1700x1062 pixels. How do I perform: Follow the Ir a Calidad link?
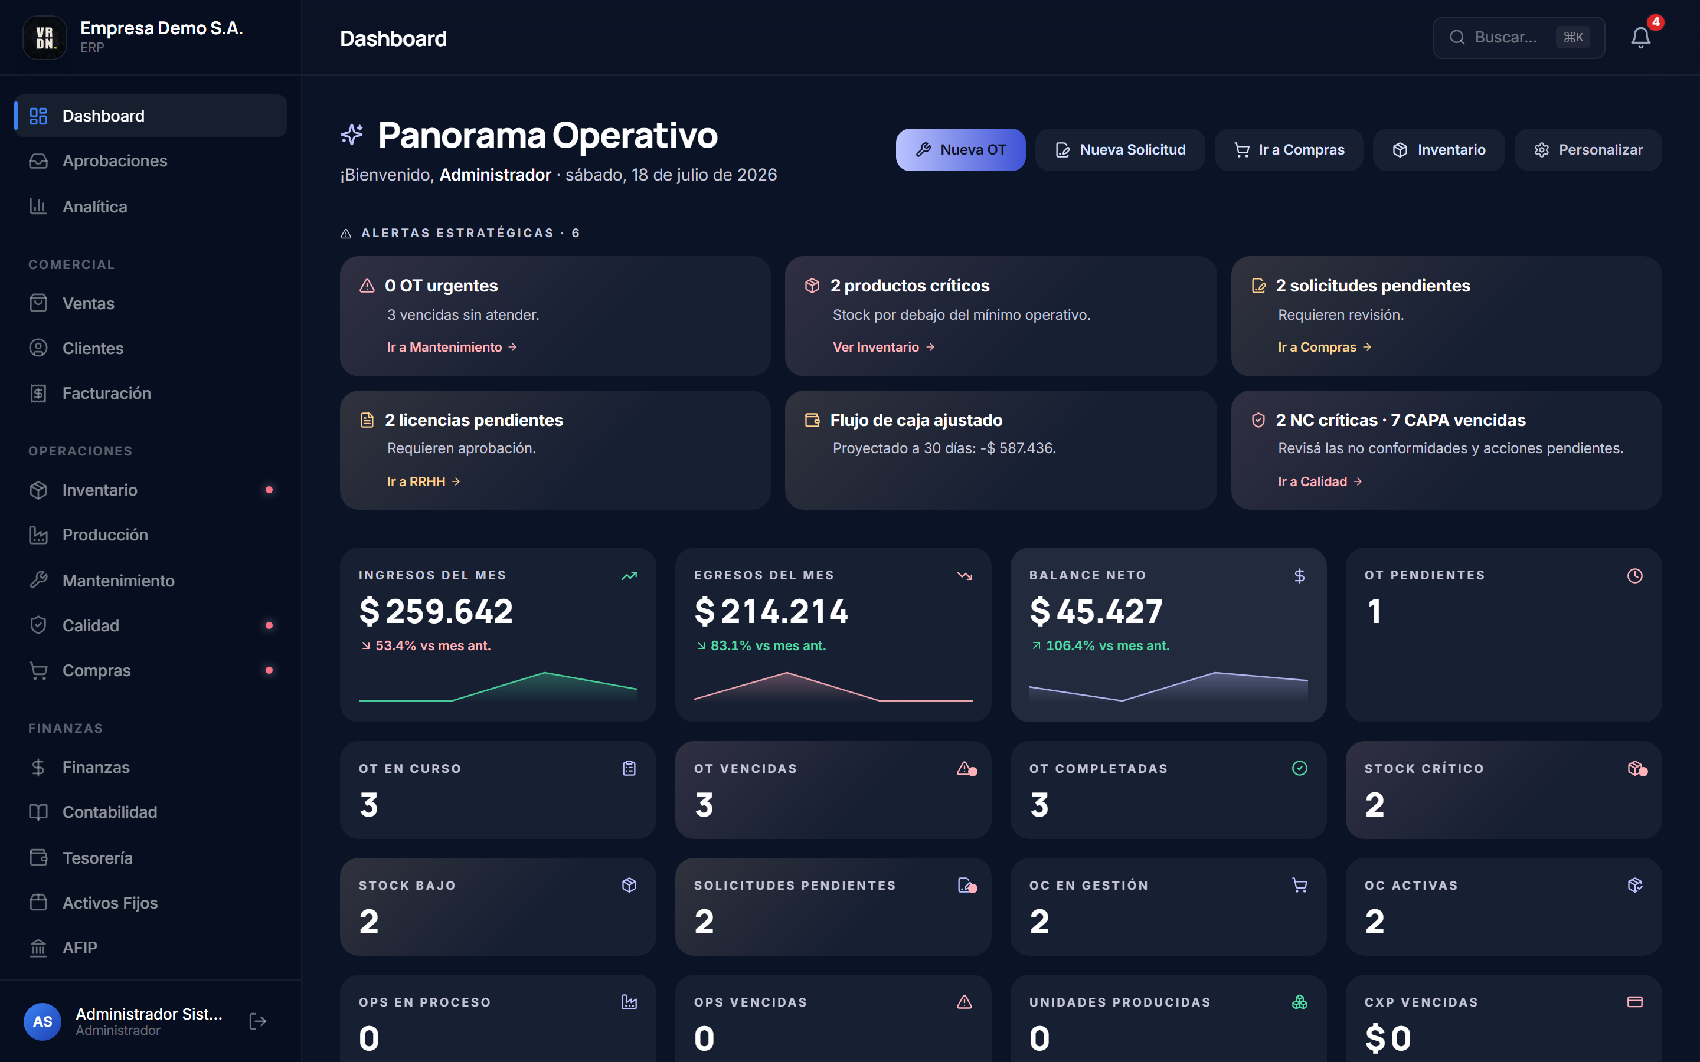[x=1320, y=482]
